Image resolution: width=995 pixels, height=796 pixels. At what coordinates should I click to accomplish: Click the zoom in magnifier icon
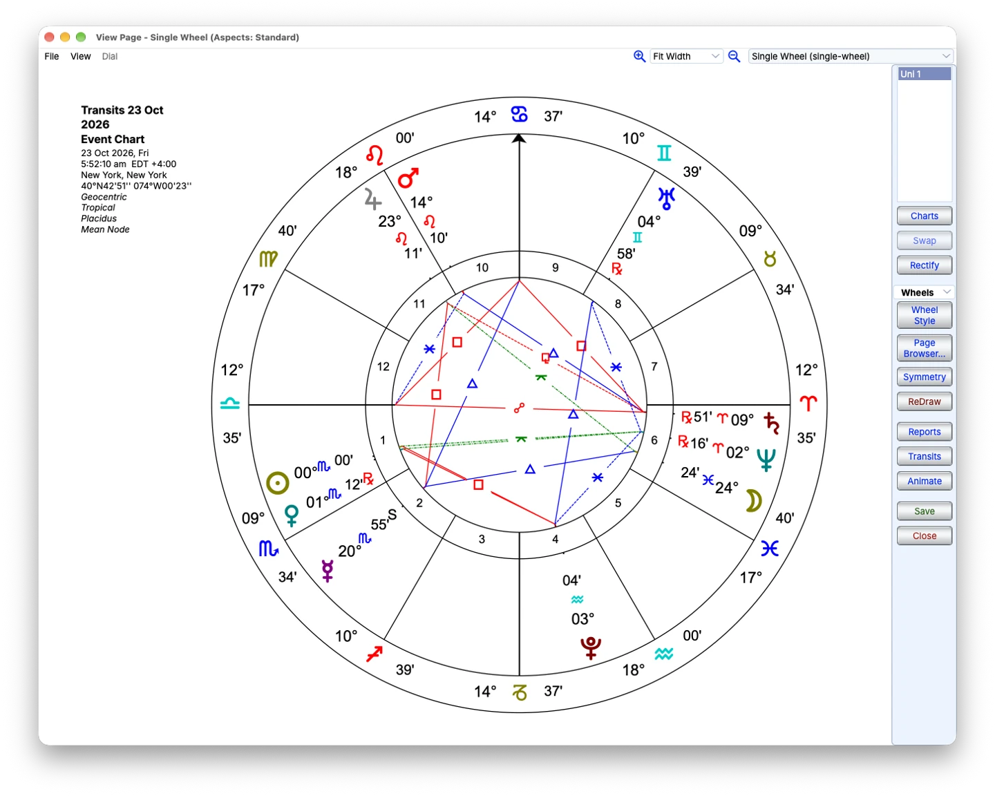pos(639,56)
